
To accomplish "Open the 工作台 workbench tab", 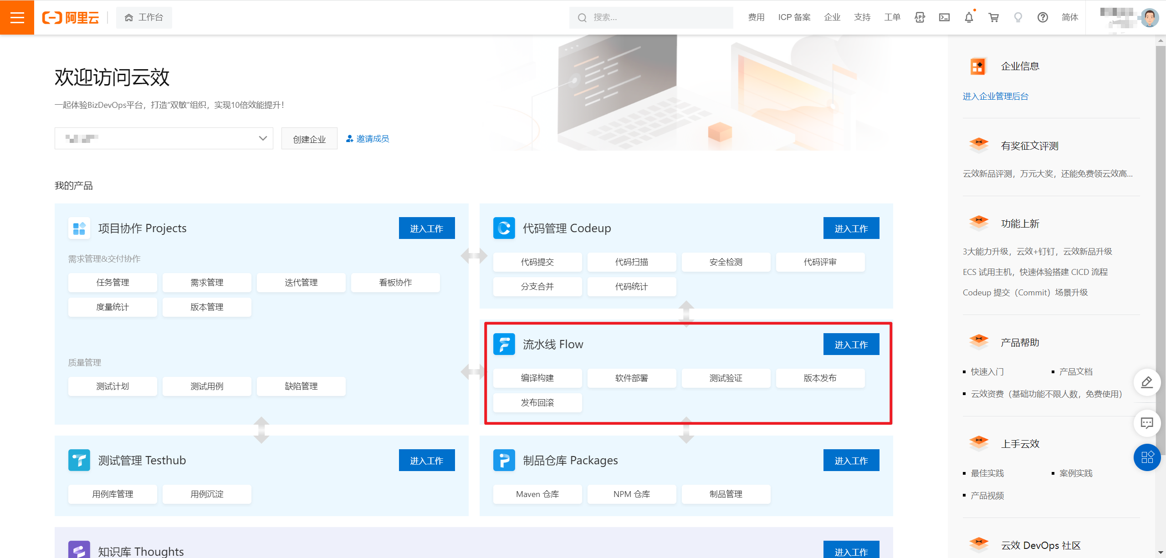I will (144, 17).
